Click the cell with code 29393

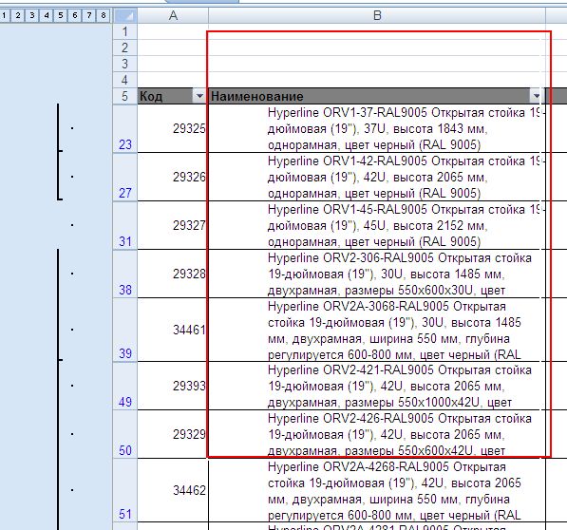[x=173, y=386]
